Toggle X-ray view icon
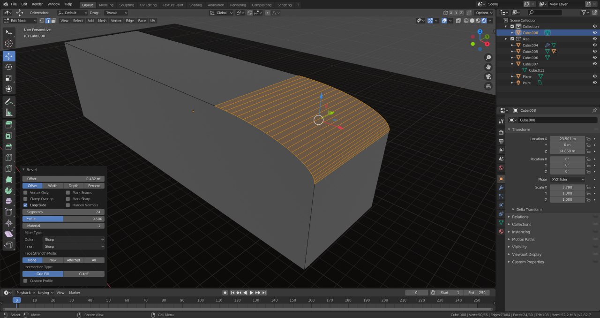The width and height of the screenshot is (600, 318). click(458, 21)
